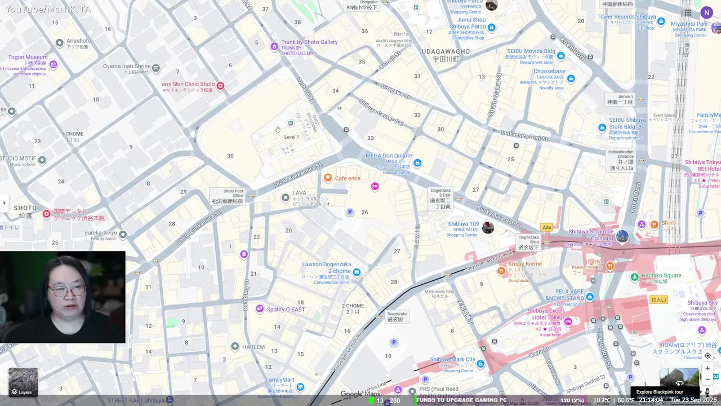Open the N account avatar menu
The width and height of the screenshot is (721, 406).
pyautogui.click(x=706, y=12)
